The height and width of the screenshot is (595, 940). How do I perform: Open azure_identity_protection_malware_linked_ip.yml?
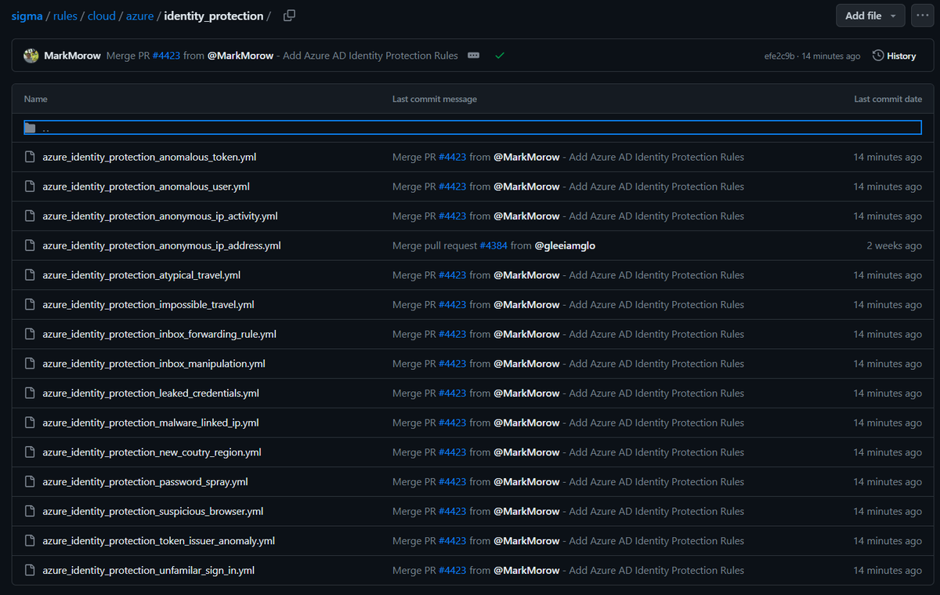(x=151, y=423)
